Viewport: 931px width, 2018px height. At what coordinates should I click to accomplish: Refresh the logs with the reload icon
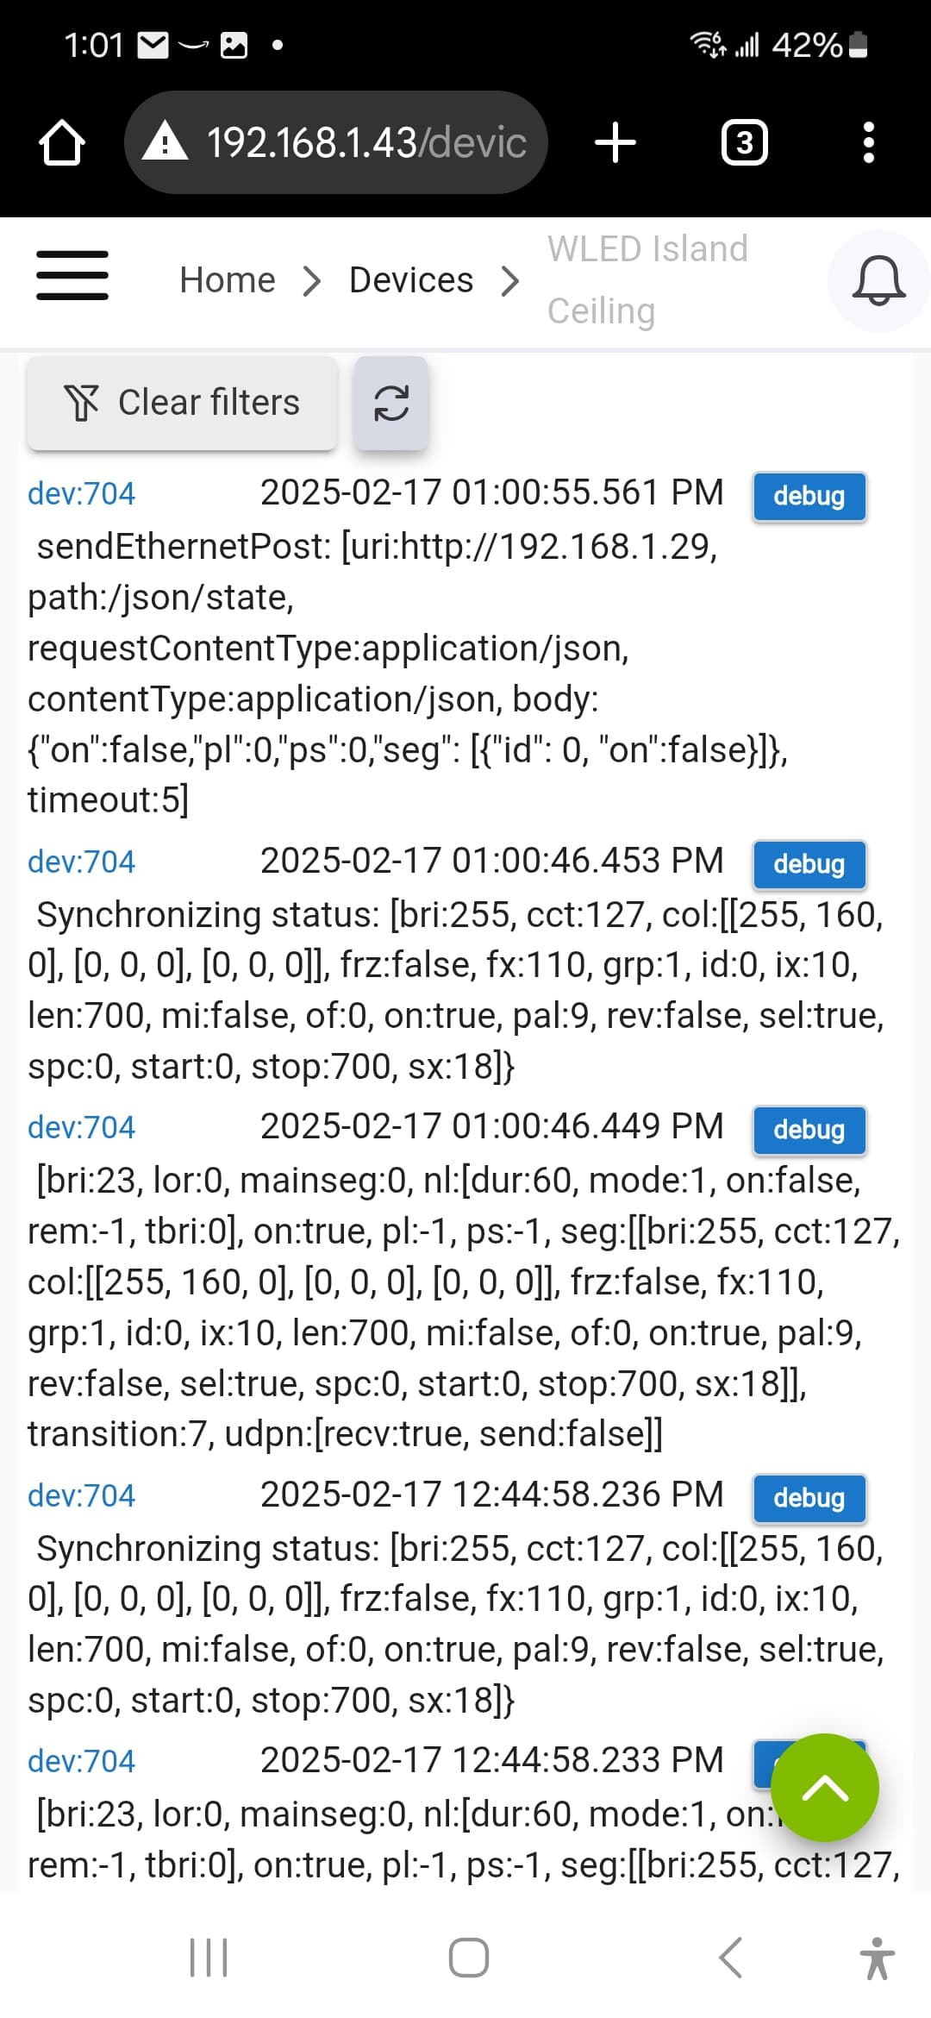coord(391,403)
